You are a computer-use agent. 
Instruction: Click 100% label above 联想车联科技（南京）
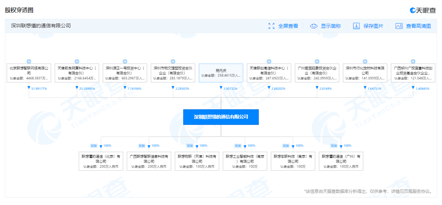(x=300, y=146)
